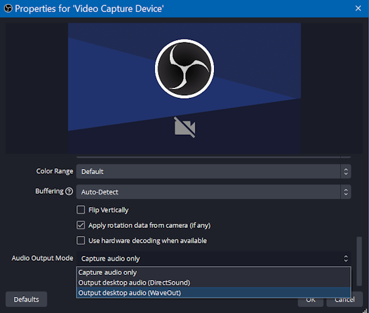This screenshot has width=369, height=313.
Task: Select Output desktop audio (DirectSound)
Action: point(213,282)
